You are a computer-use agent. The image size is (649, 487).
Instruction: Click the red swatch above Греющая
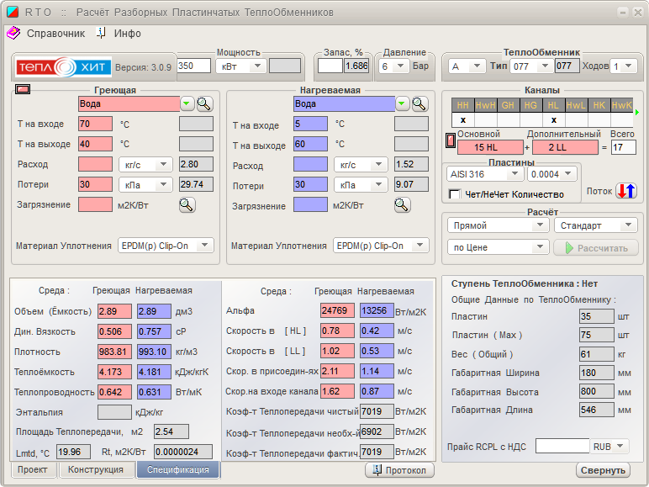[x=23, y=88]
